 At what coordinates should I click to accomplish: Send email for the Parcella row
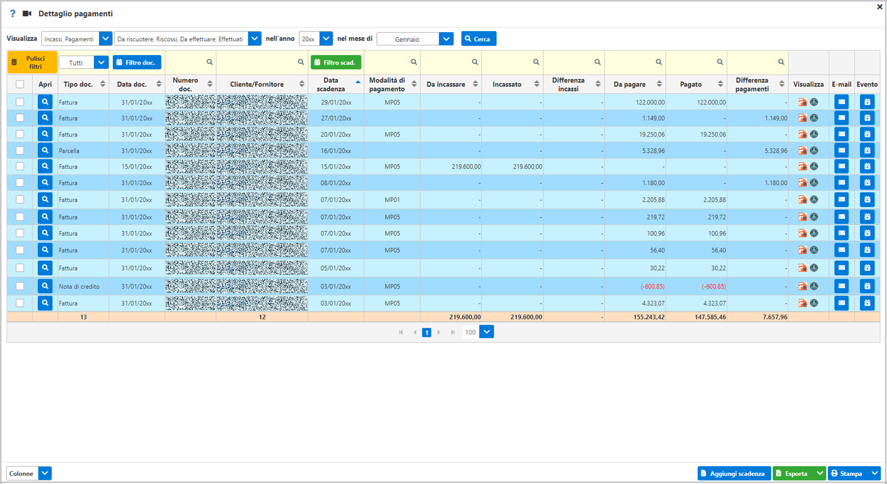point(841,151)
